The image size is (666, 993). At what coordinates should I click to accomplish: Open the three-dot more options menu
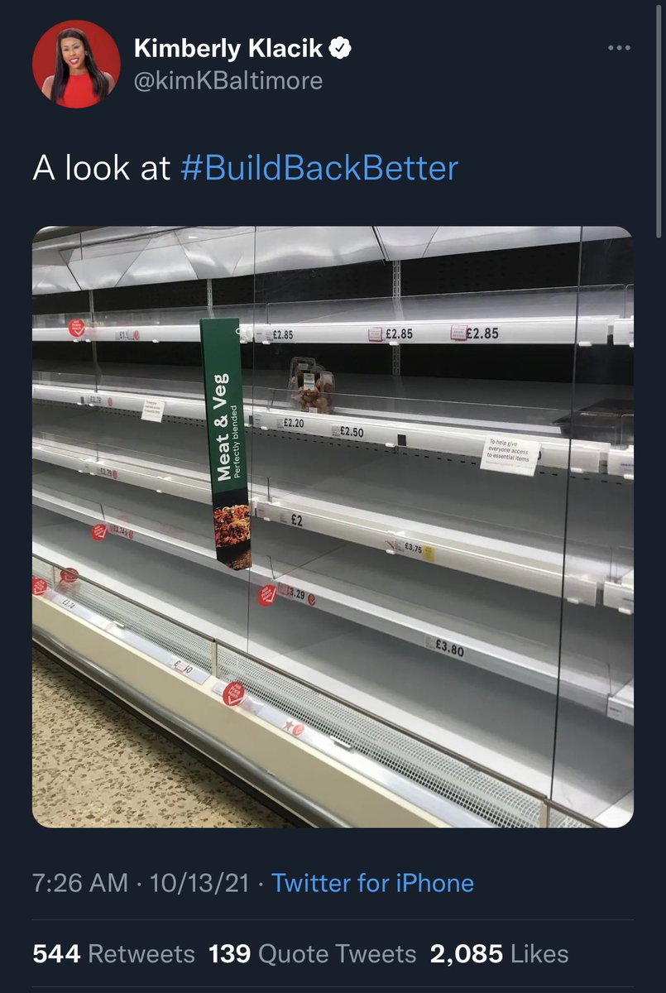point(619,48)
